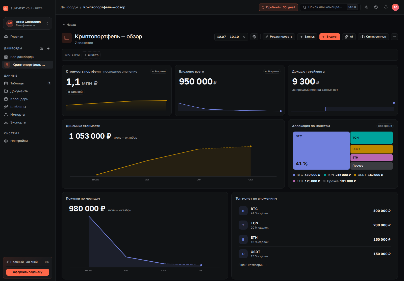Click the dashboard chart icon beside the title
The height and width of the screenshot is (281, 404).
(x=67, y=38)
